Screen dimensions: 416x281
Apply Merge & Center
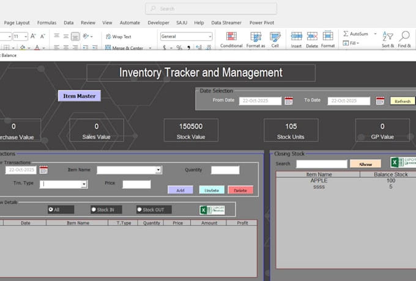pyautogui.click(x=124, y=48)
